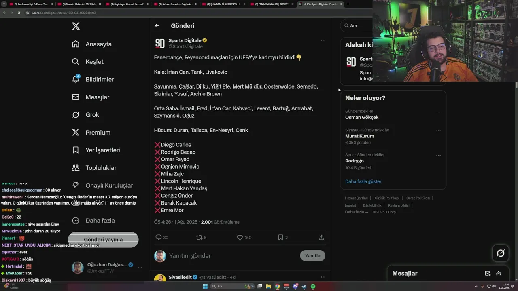Open Steam from the taskbar
Image resolution: width=518 pixels, height=291 pixels.
304,286
